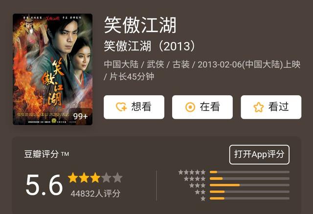
Task: Mark the show as 在看
Action: tap(202, 107)
